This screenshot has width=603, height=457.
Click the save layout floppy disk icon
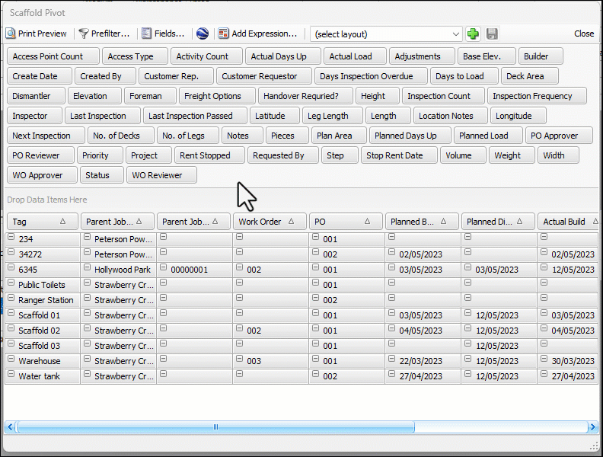[492, 34]
